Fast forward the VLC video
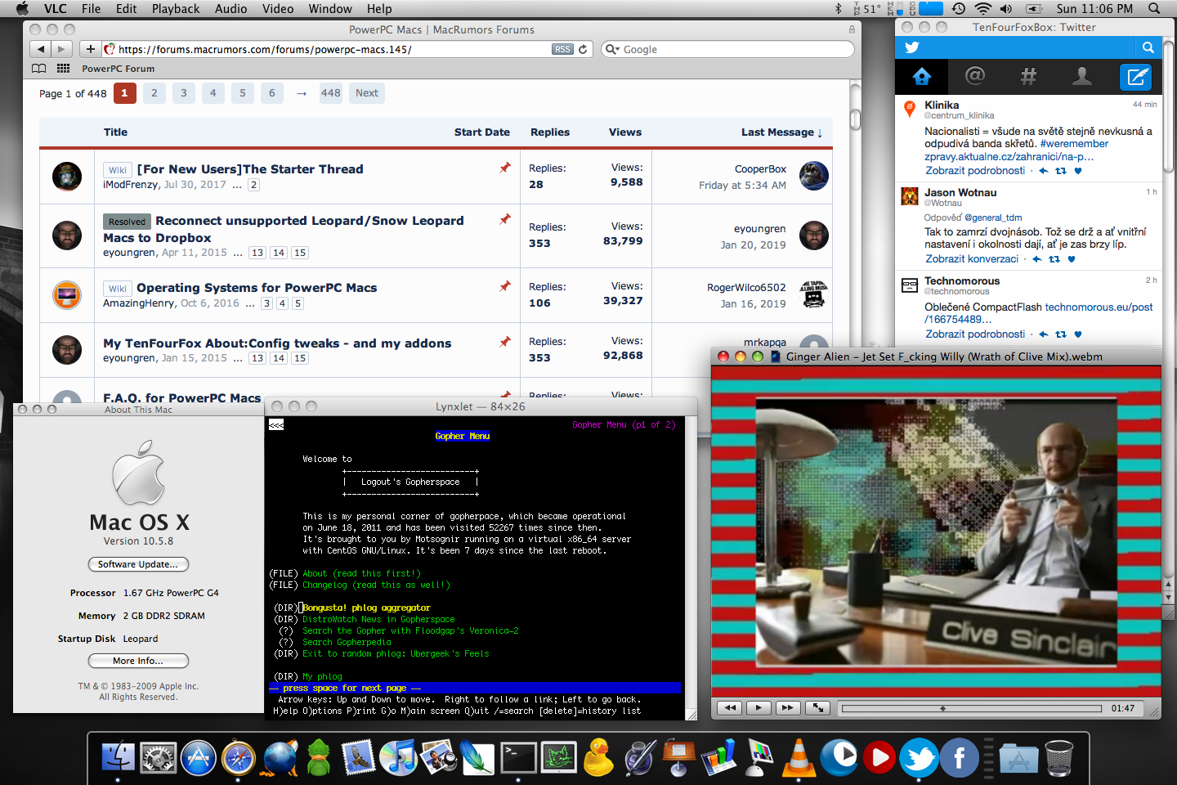The width and height of the screenshot is (1177, 785). pos(787,708)
